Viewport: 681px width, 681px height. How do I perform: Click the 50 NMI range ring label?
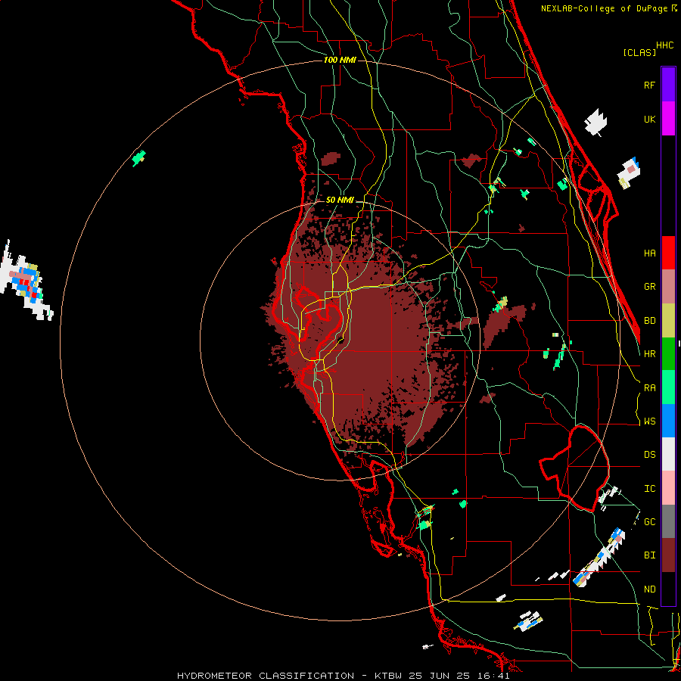coord(340,201)
